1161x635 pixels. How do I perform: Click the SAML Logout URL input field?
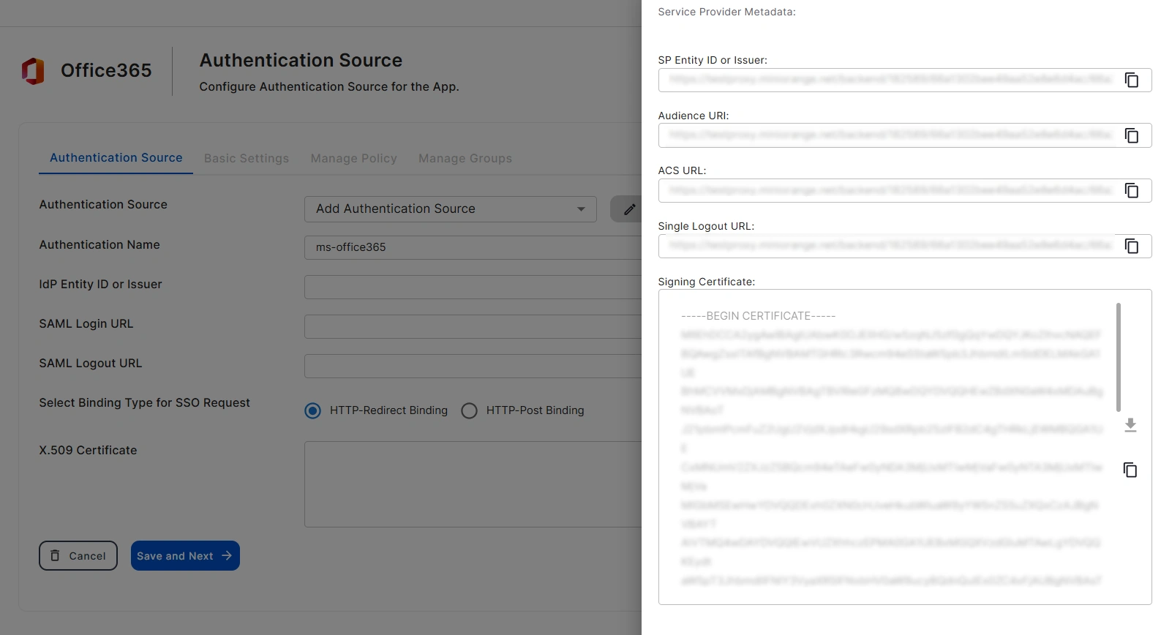473,366
